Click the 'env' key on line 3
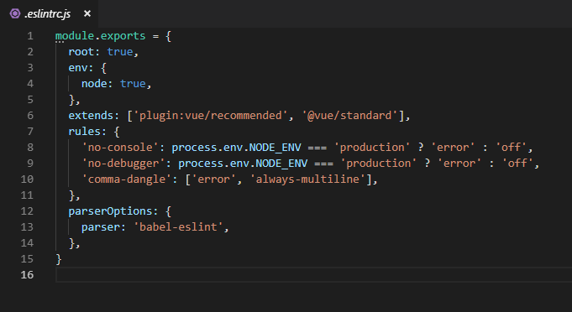The image size is (572, 312). point(78,68)
